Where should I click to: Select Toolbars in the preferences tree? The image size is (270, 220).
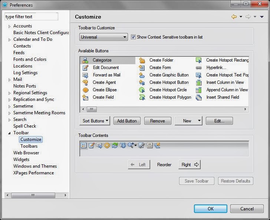(29, 146)
